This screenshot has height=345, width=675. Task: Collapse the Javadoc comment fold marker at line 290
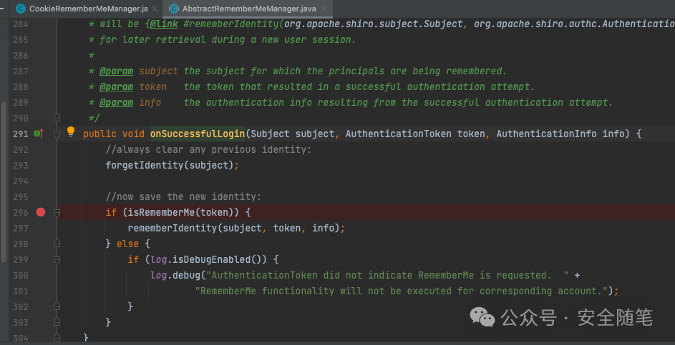[x=57, y=118]
